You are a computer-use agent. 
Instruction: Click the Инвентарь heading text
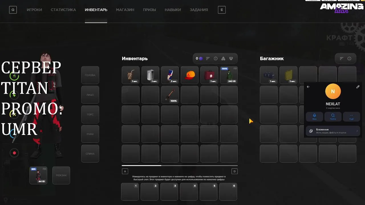[x=135, y=59]
